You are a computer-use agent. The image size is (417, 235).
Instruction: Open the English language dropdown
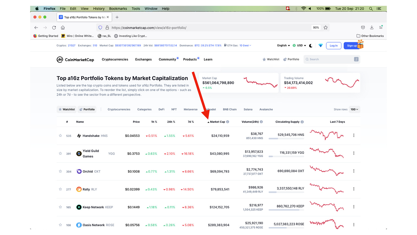(284, 46)
